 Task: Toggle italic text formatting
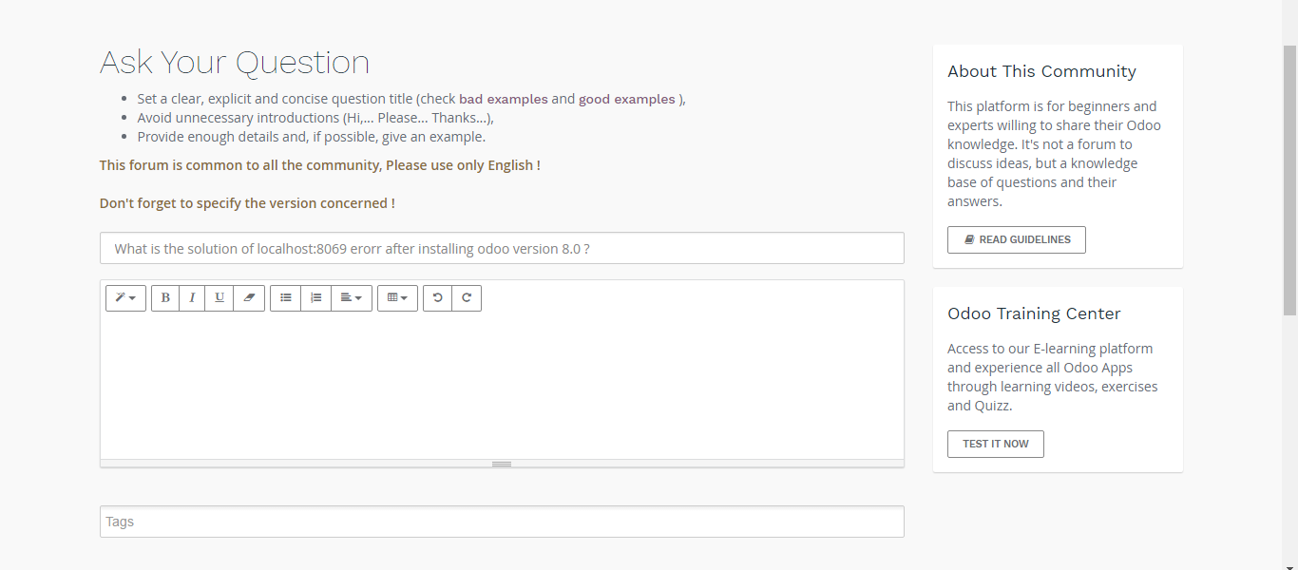[192, 298]
